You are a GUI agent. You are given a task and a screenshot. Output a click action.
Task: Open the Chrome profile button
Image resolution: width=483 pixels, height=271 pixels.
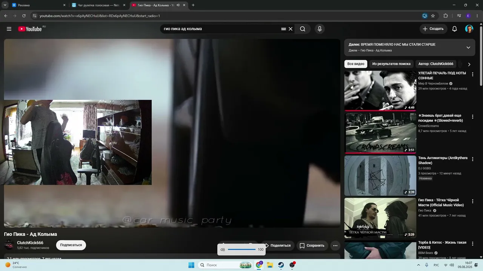[468, 16]
